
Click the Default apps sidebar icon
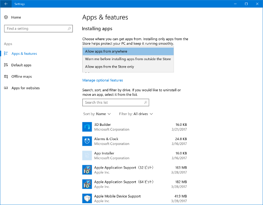point(6,65)
